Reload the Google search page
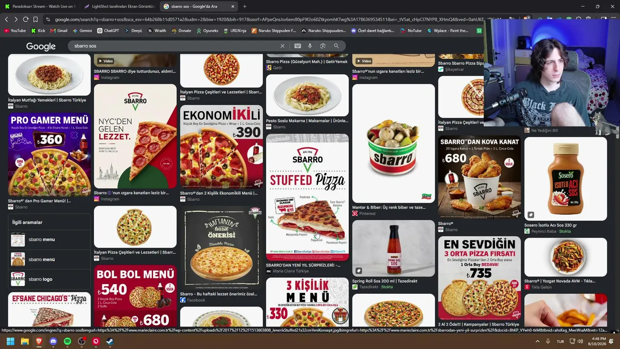620x349 pixels. pos(26,19)
